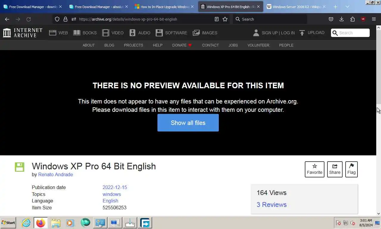Click the Show all files button
381x229 pixels.
pos(188,123)
